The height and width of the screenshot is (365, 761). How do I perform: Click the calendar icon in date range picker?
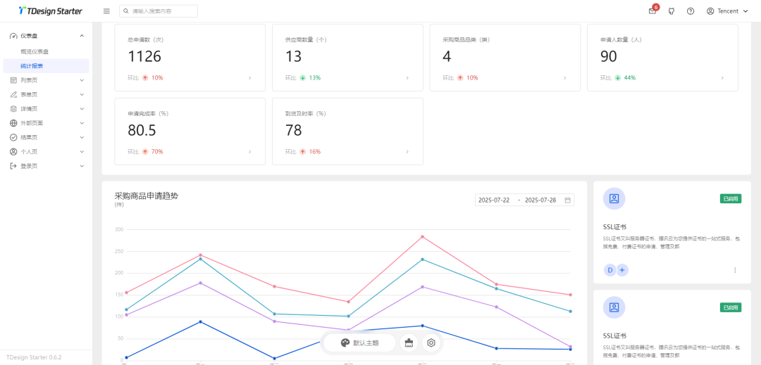tap(567, 200)
